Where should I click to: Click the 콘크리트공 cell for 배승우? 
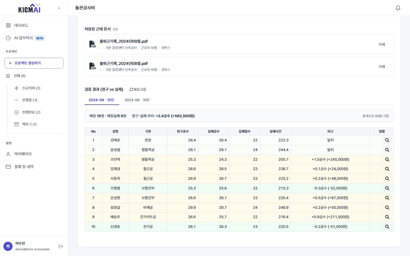coord(148,217)
